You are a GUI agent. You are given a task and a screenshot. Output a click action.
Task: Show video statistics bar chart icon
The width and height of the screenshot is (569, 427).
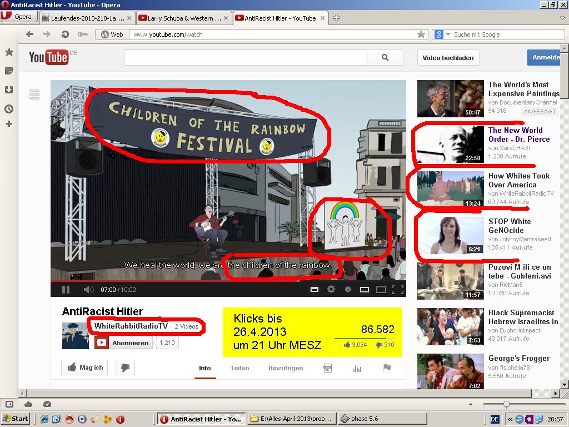point(357,369)
